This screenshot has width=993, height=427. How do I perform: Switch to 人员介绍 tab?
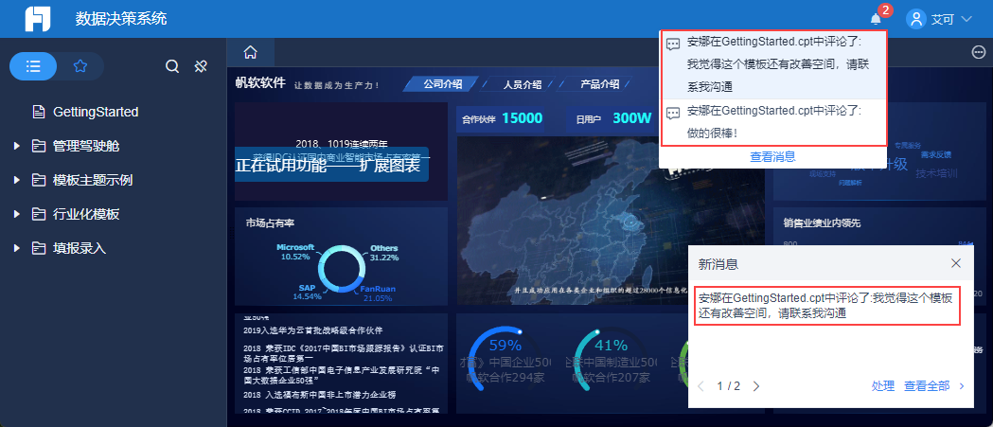coord(523,83)
